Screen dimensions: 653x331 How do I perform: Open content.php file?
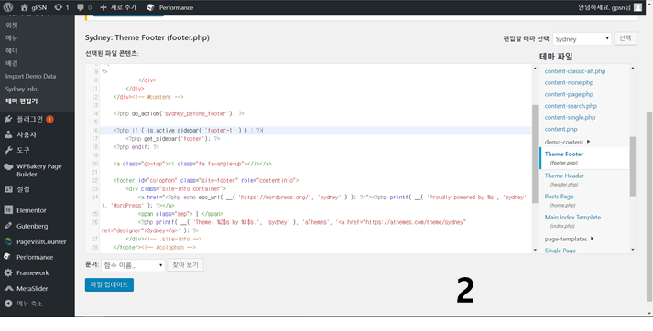561,129
